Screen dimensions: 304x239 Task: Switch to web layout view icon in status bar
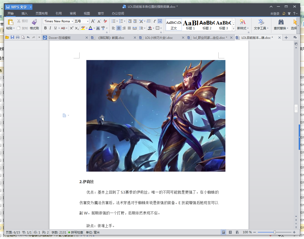(x=237, y=232)
